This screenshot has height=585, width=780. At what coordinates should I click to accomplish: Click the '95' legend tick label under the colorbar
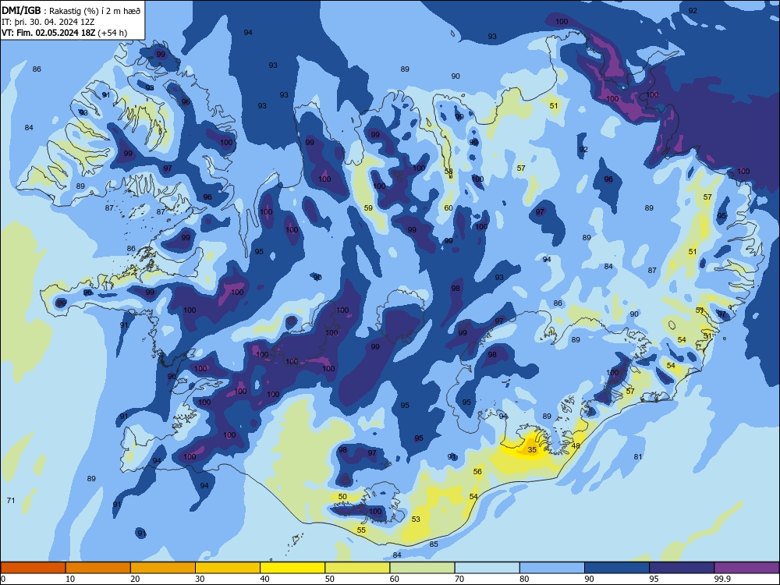tap(654, 579)
